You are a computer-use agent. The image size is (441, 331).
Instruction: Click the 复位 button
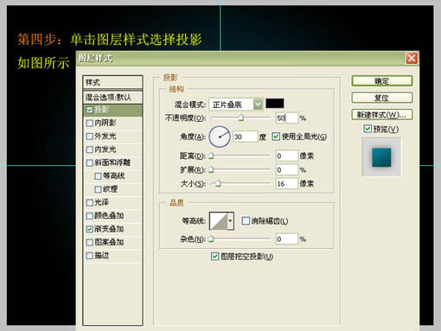[x=382, y=98]
